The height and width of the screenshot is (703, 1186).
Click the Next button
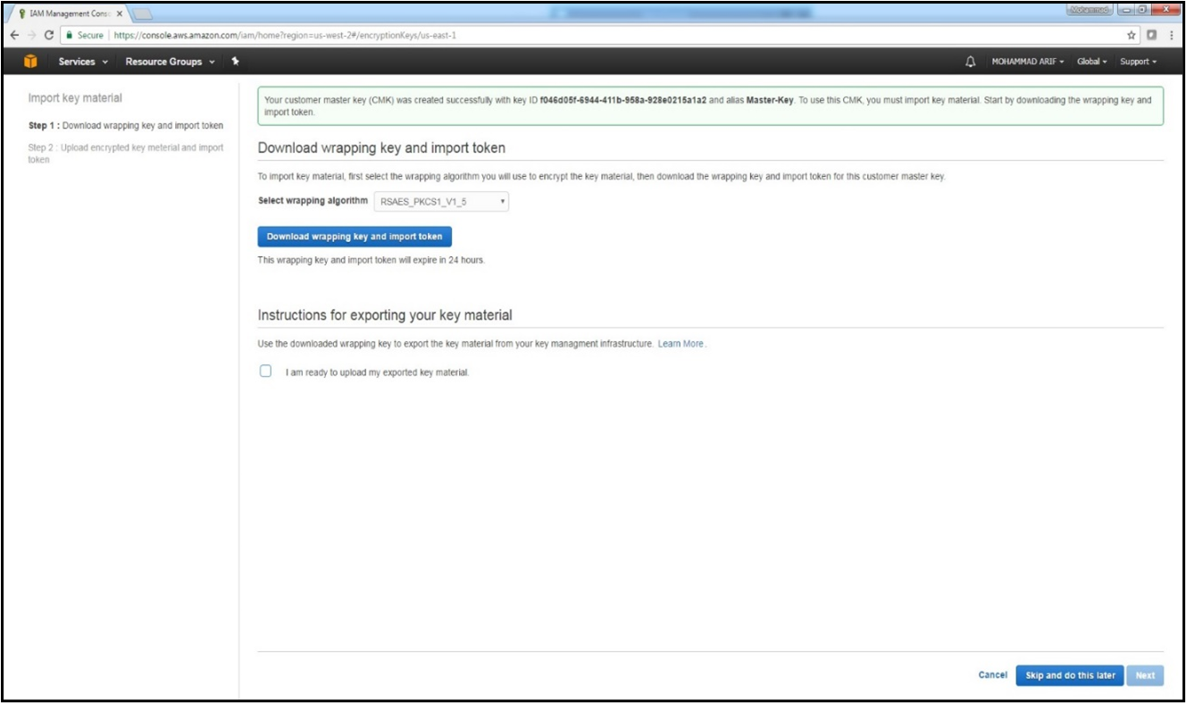tap(1145, 675)
